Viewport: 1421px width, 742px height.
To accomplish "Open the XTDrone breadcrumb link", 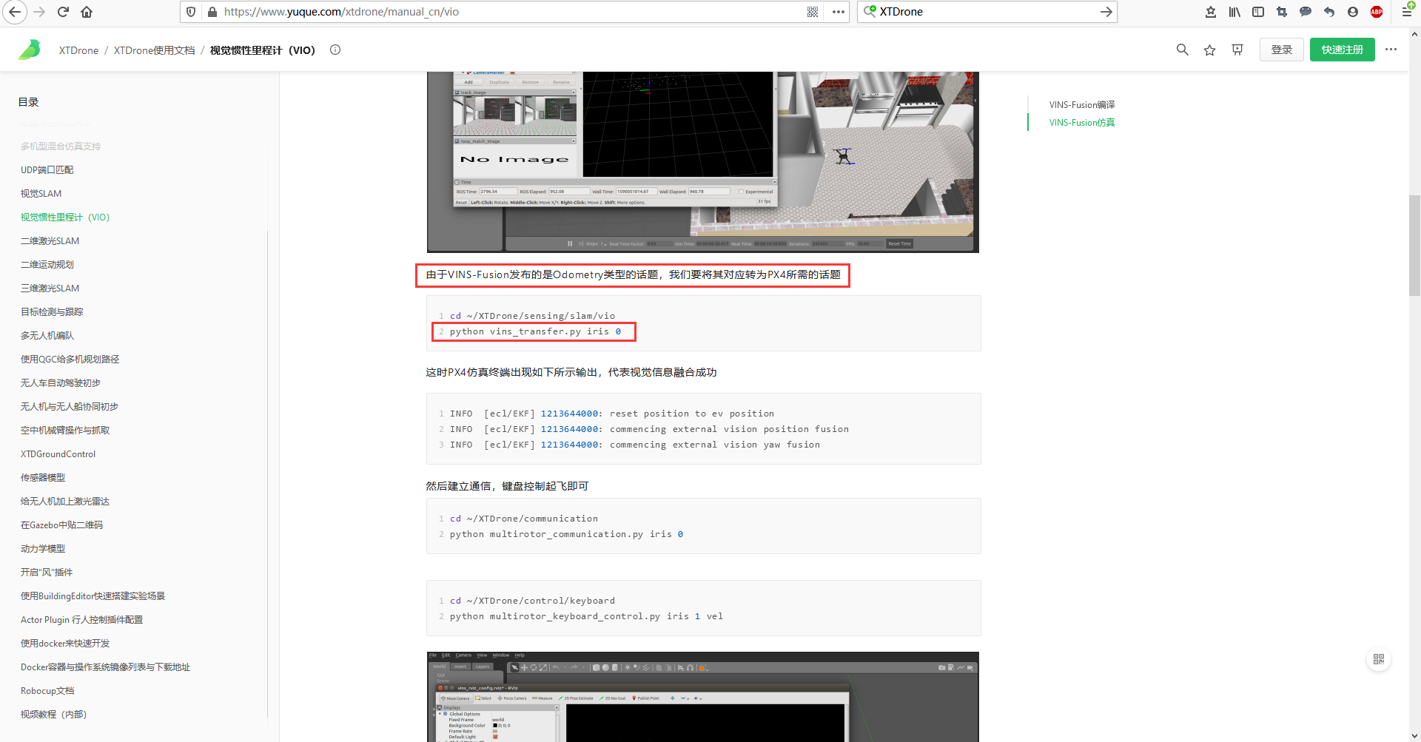I will 78,50.
